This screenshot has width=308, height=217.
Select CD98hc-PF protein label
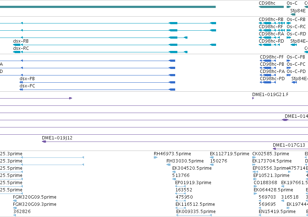272,57
